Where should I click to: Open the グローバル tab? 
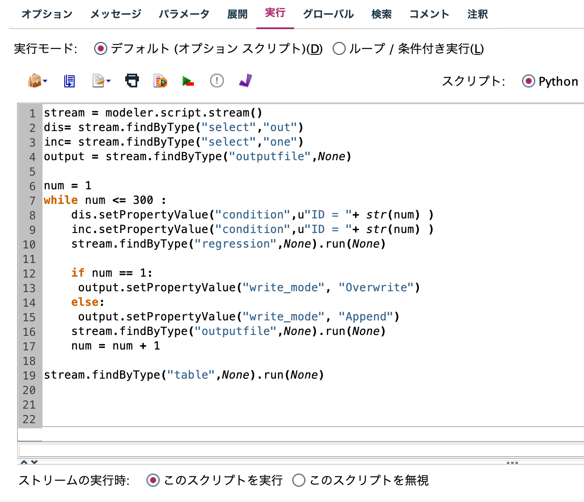pyautogui.click(x=328, y=14)
